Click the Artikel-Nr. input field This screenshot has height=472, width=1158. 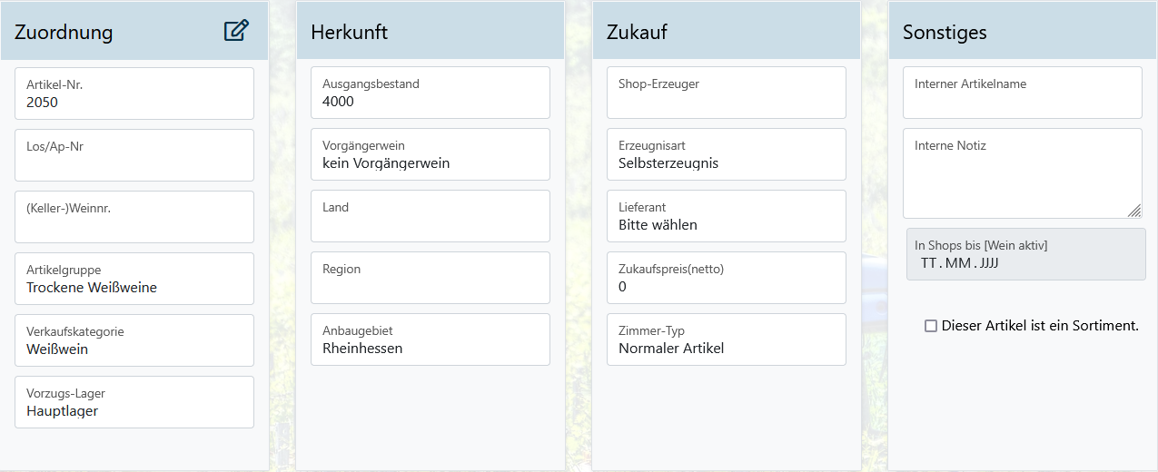[134, 93]
